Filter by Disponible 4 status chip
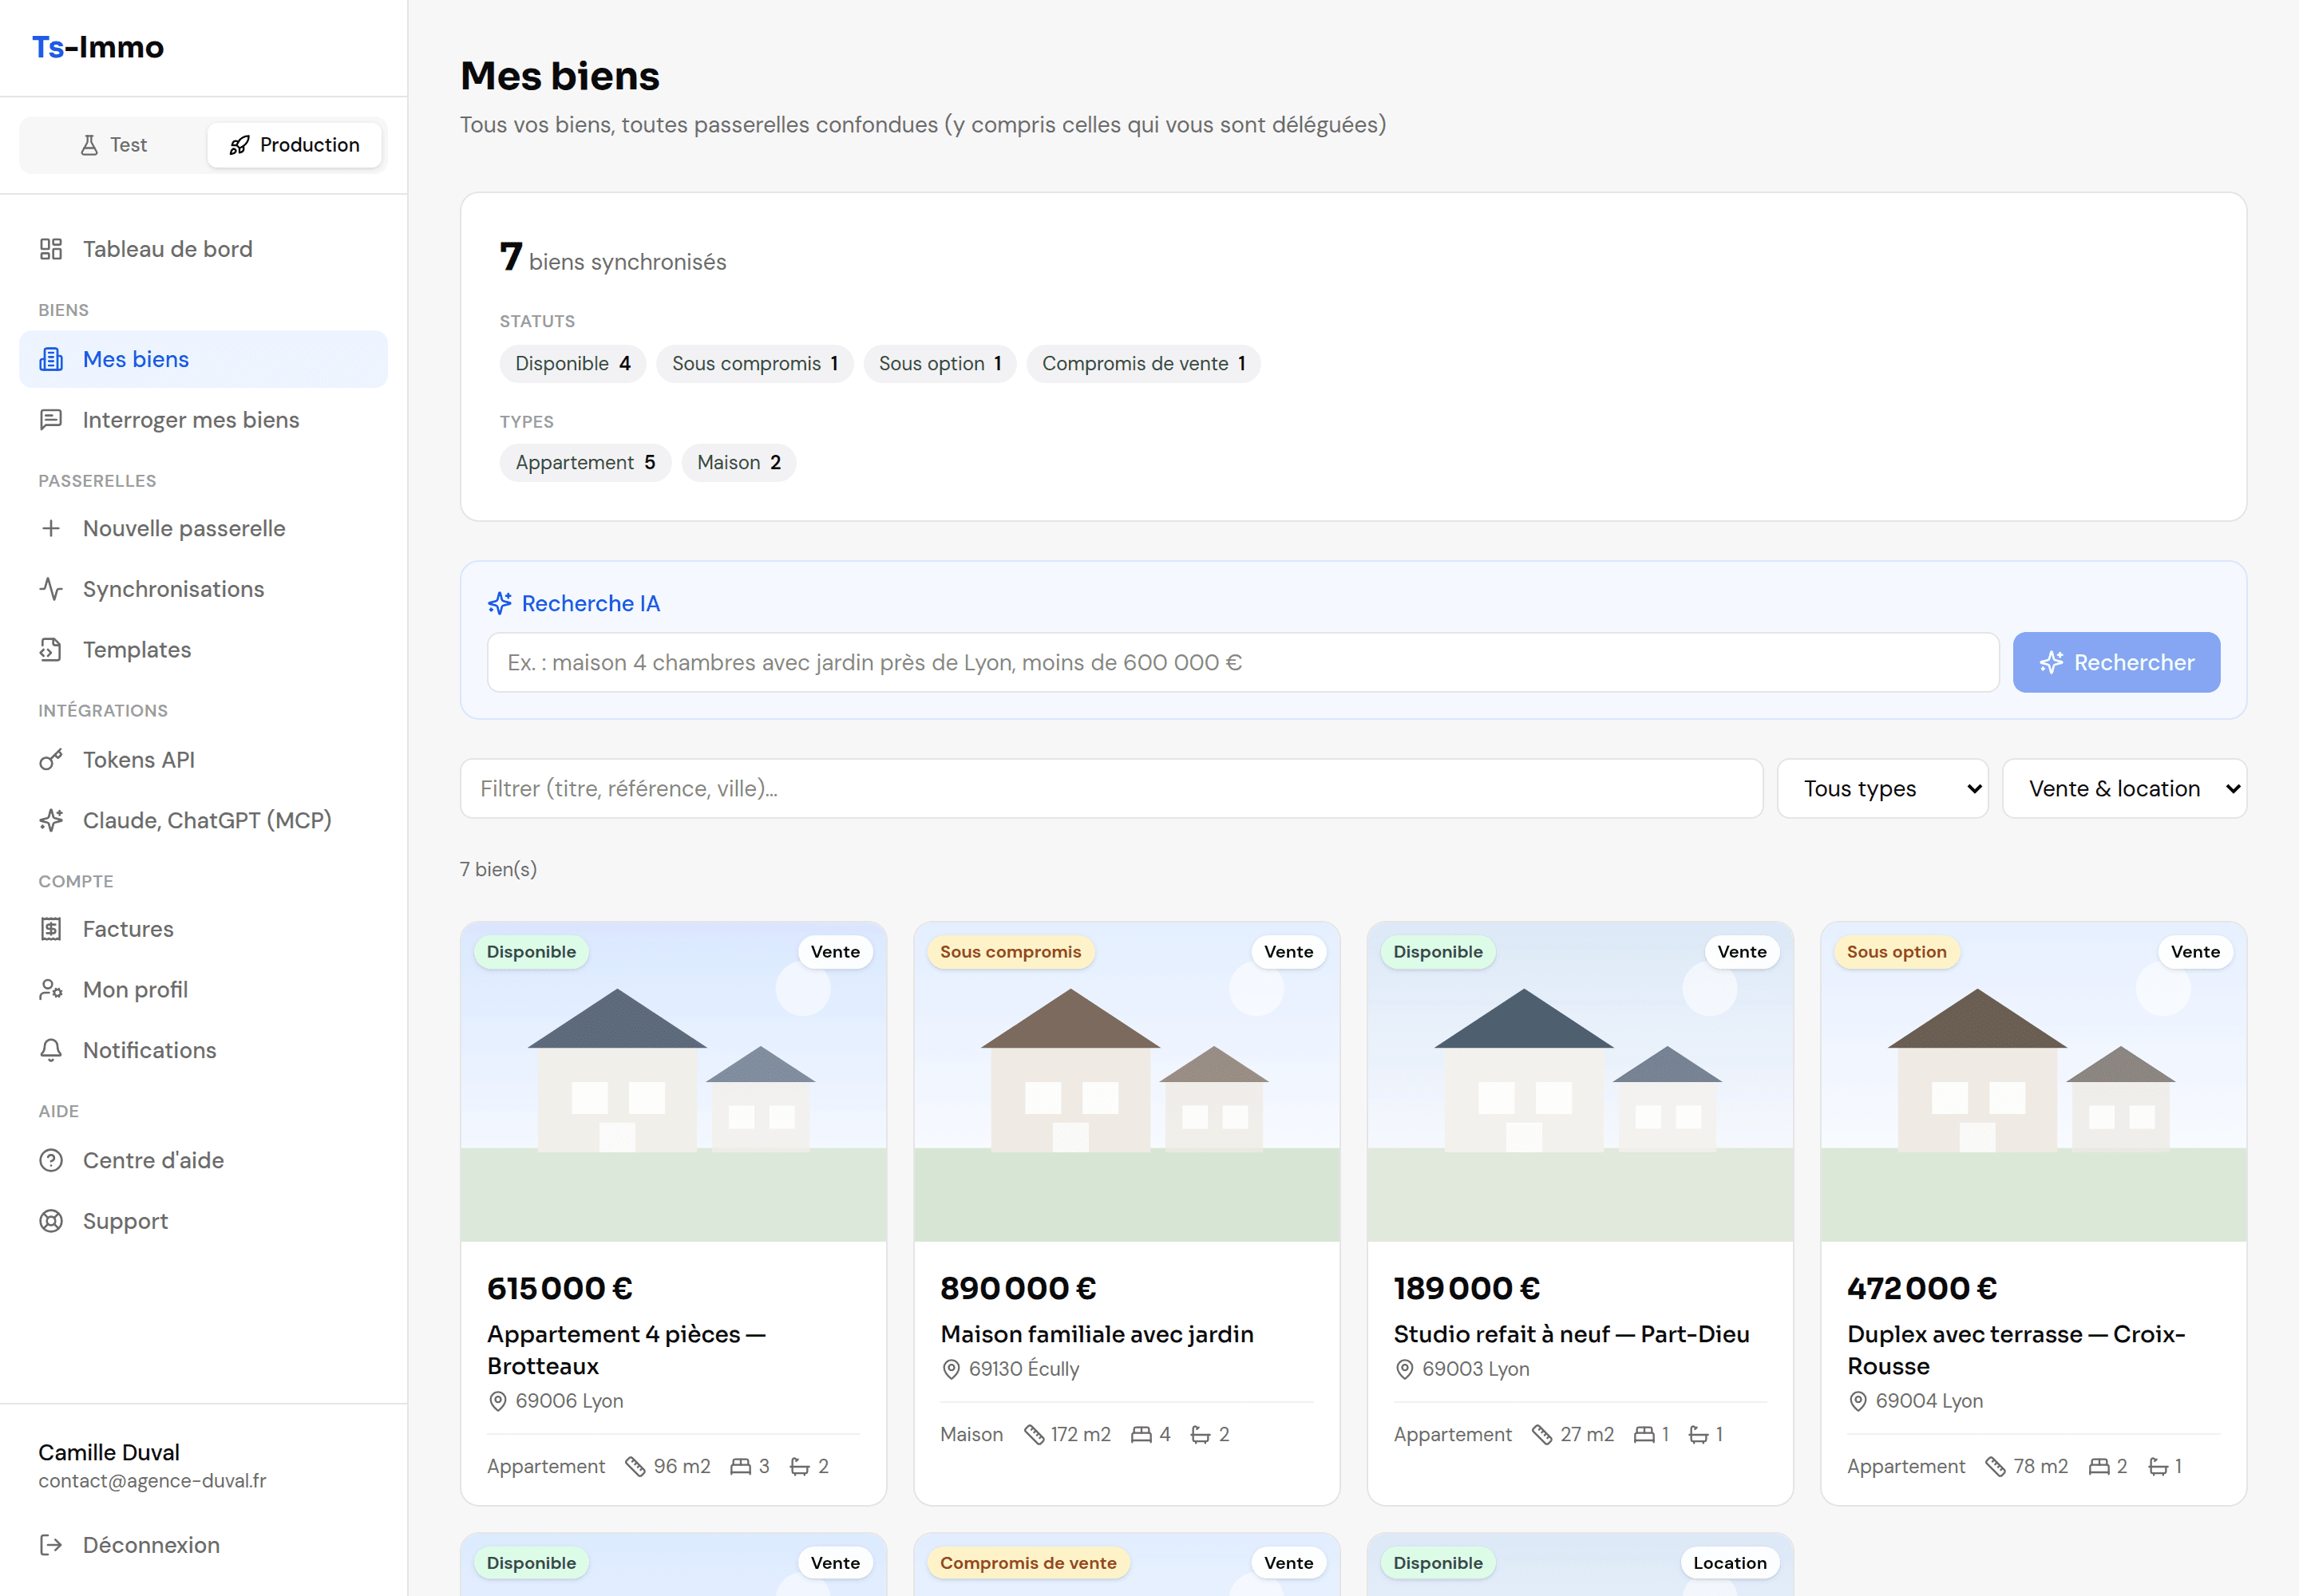 click(x=572, y=364)
